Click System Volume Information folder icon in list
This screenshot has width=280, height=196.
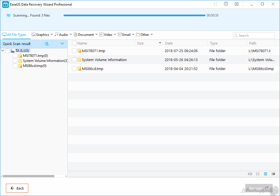pos(79,60)
